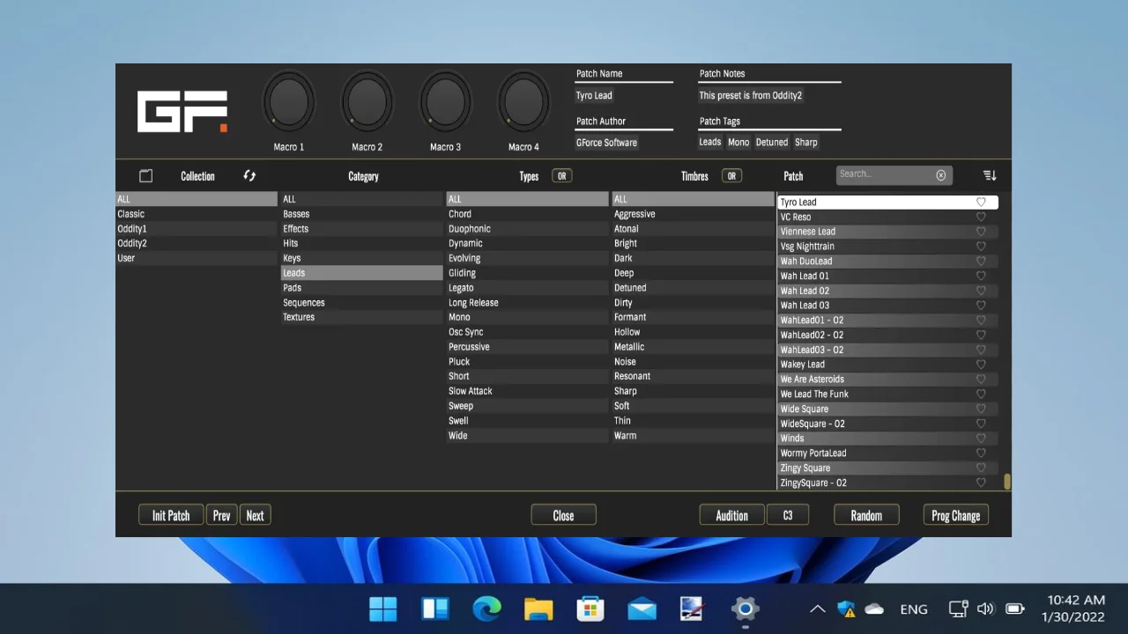Click the Leads patch tag
The image size is (1128, 634).
pos(710,143)
